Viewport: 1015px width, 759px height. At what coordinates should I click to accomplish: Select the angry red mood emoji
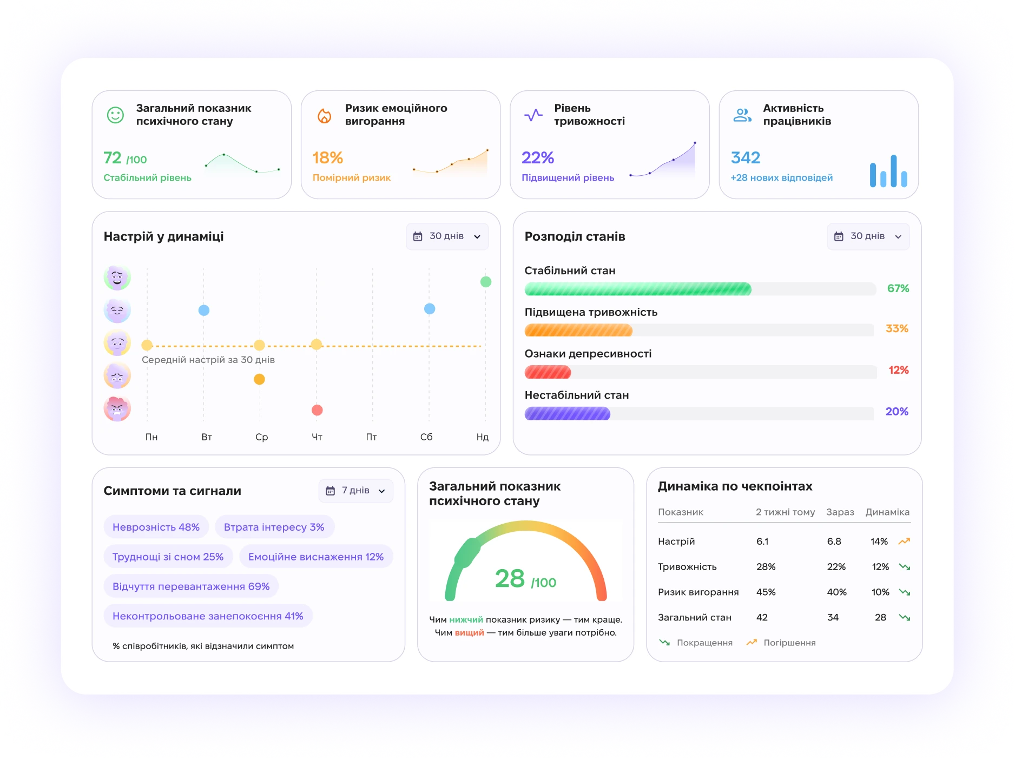[117, 408]
